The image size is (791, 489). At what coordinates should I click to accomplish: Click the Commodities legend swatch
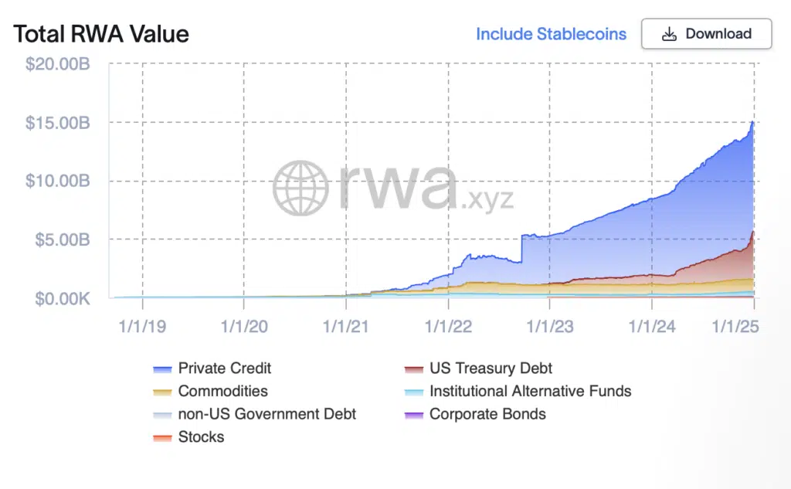(x=163, y=392)
